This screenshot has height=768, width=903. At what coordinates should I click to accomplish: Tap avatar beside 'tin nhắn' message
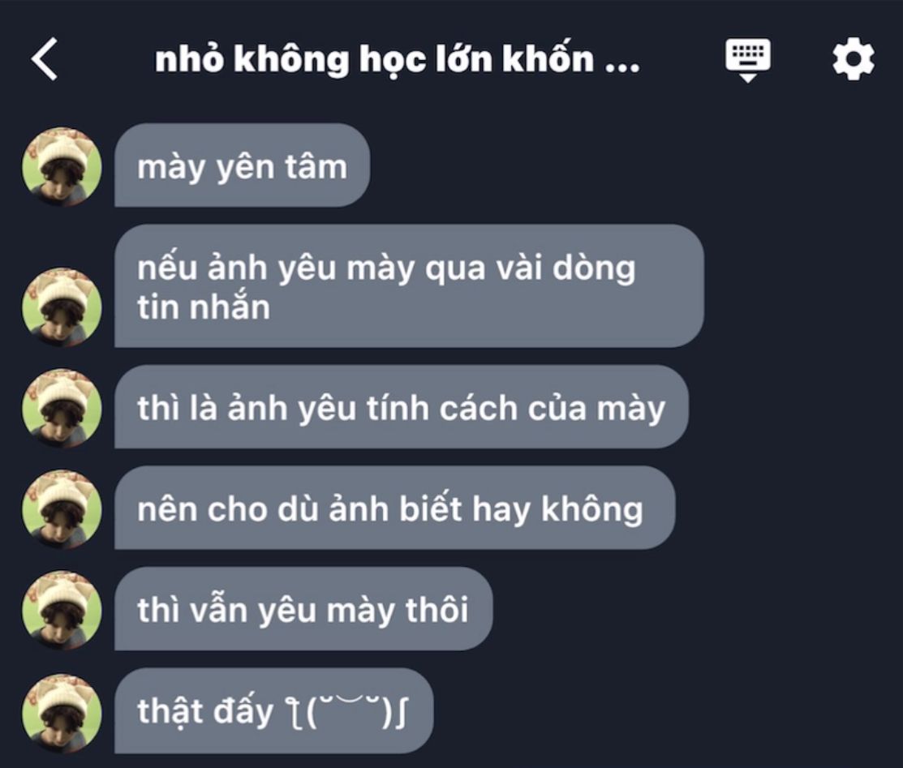click(62, 307)
